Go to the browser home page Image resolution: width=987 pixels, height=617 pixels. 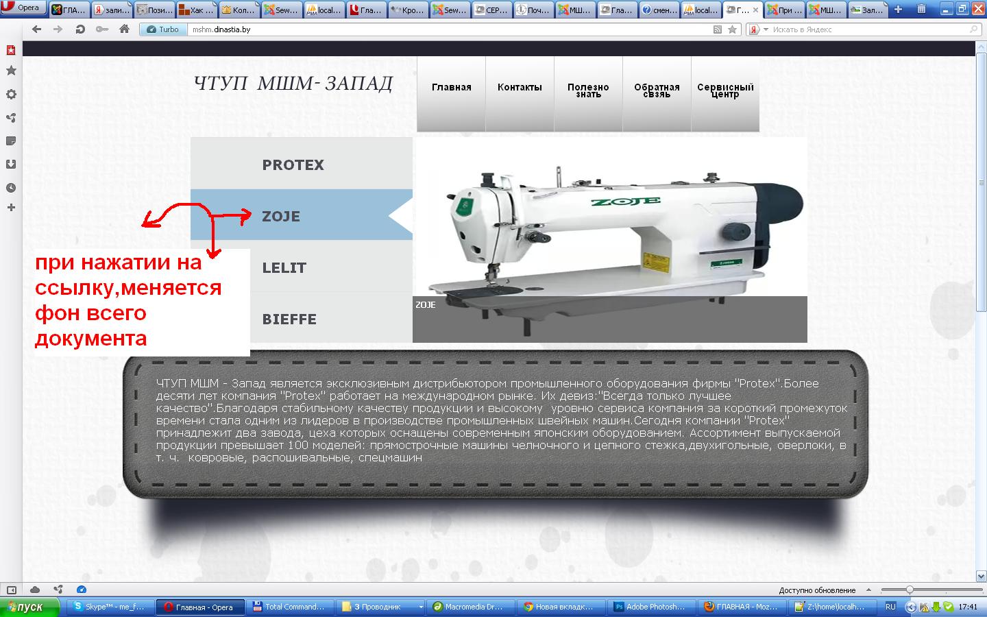(124, 29)
